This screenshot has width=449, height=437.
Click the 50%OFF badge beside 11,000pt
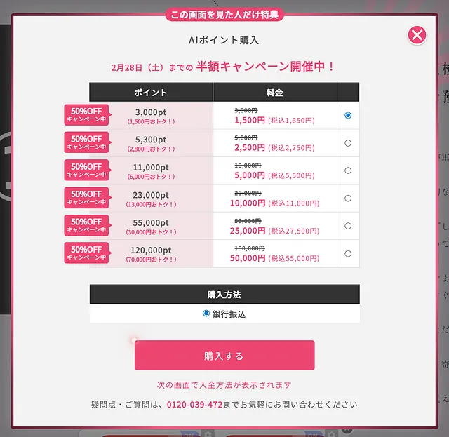[x=86, y=170]
